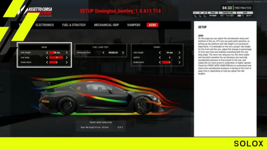267x150 pixels.
Task: Select the FUEL LOAD TEST panel header
Action: point(100,47)
